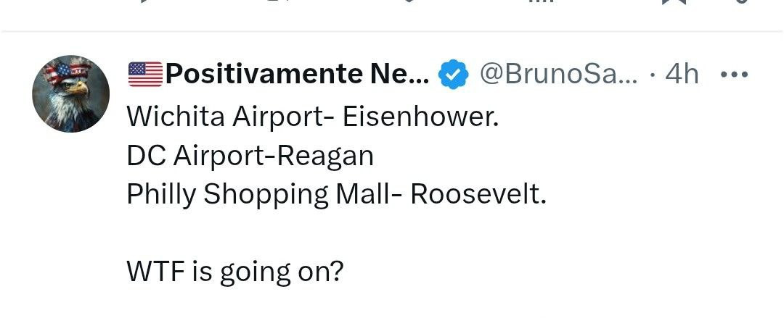This screenshot has width=784, height=318.
Task: Click the word 'Roosevelt' in the post
Action: pos(478,194)
